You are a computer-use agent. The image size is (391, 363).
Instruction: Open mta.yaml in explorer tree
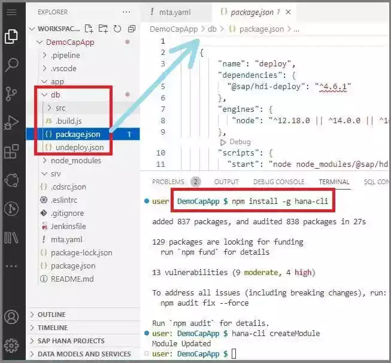click(x=66, y=240)
